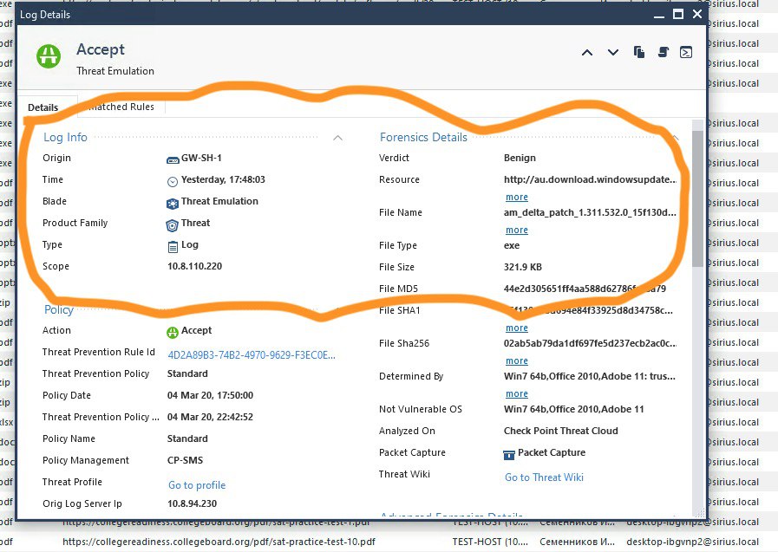Select Policy Date 04 Mar 20, 17:50:00
The width and height of the screenshot is (778, 552).
tap(210, 395)
